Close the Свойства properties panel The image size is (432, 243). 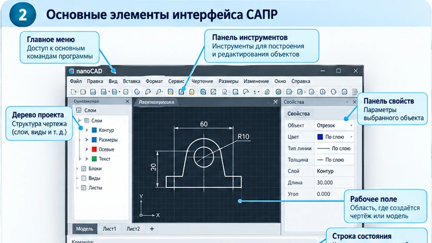pos(354,102)
